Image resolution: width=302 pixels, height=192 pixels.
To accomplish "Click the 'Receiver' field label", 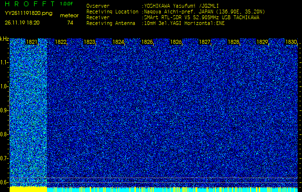I will point(97,18).
